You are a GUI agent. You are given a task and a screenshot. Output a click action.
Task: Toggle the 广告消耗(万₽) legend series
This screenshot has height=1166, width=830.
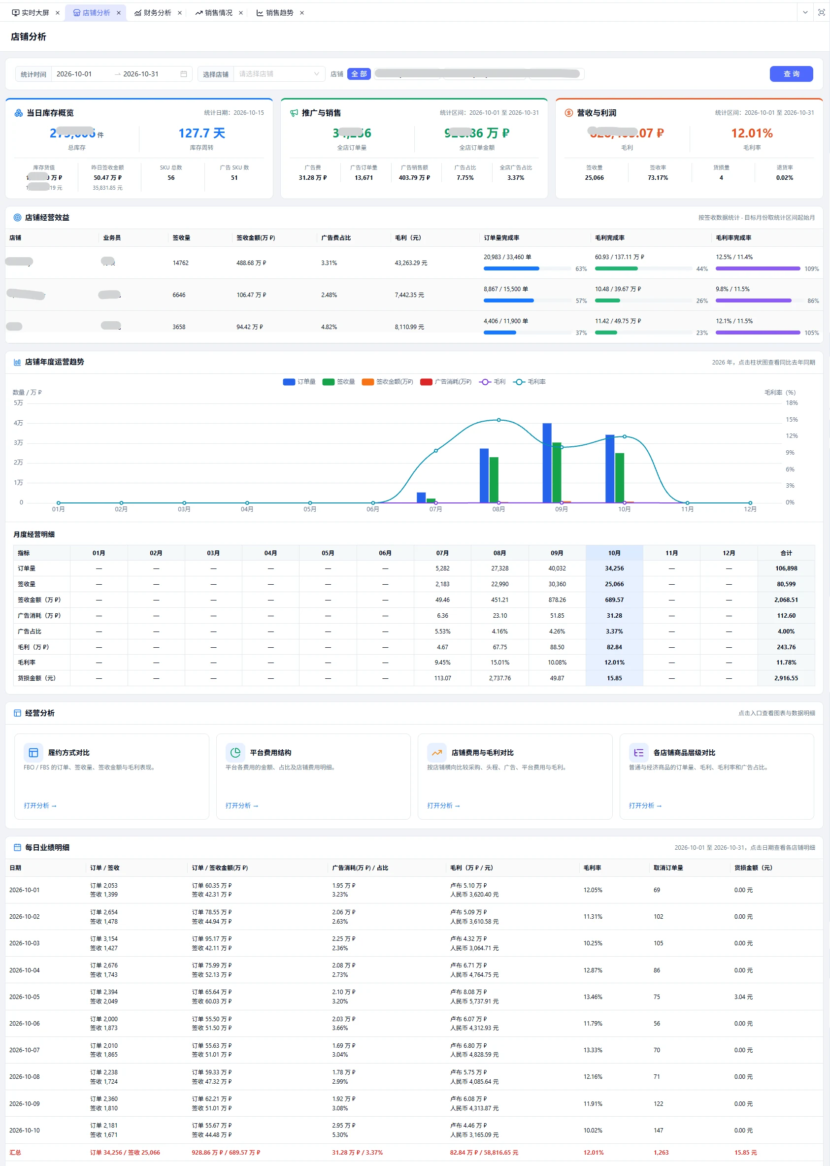pyautogui.click(x=446, y=382)
